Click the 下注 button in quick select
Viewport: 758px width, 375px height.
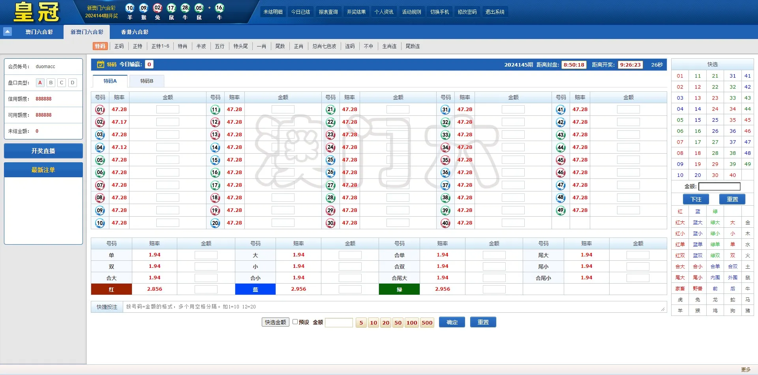click(x=696, y=199)
